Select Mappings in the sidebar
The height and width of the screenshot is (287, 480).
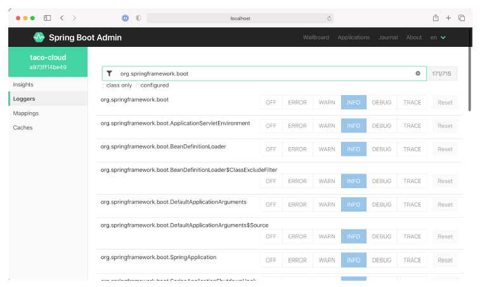pyautogui.click(x=26, y=113)
